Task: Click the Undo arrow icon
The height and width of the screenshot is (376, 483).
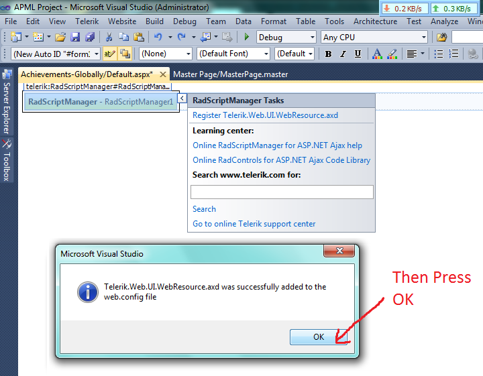Action: pyautogui.click(x=158, y=38)
